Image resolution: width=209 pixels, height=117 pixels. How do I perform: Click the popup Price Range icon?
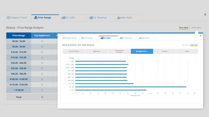point(83,38)
